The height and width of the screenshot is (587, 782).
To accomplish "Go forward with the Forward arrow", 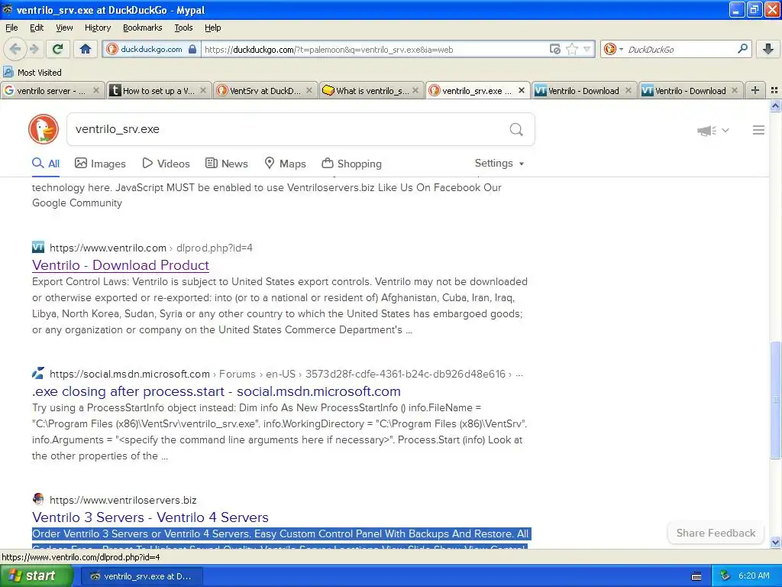I will click(x=34, y=49).
